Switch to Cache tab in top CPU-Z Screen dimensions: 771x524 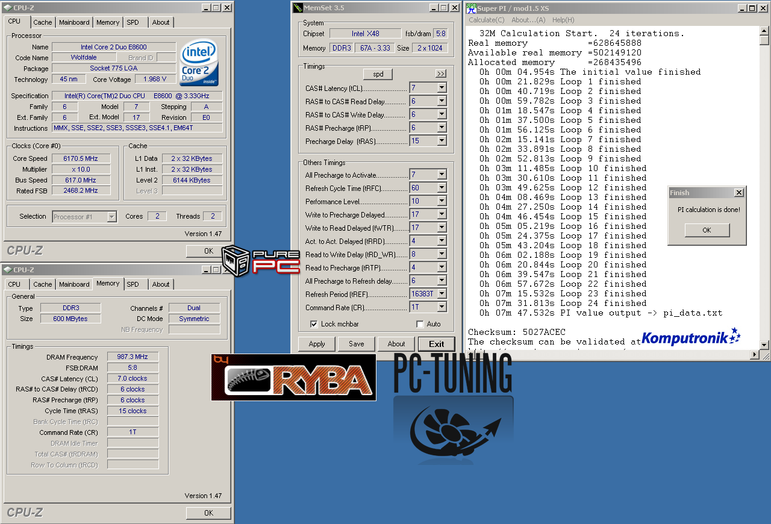click(43, 22)
